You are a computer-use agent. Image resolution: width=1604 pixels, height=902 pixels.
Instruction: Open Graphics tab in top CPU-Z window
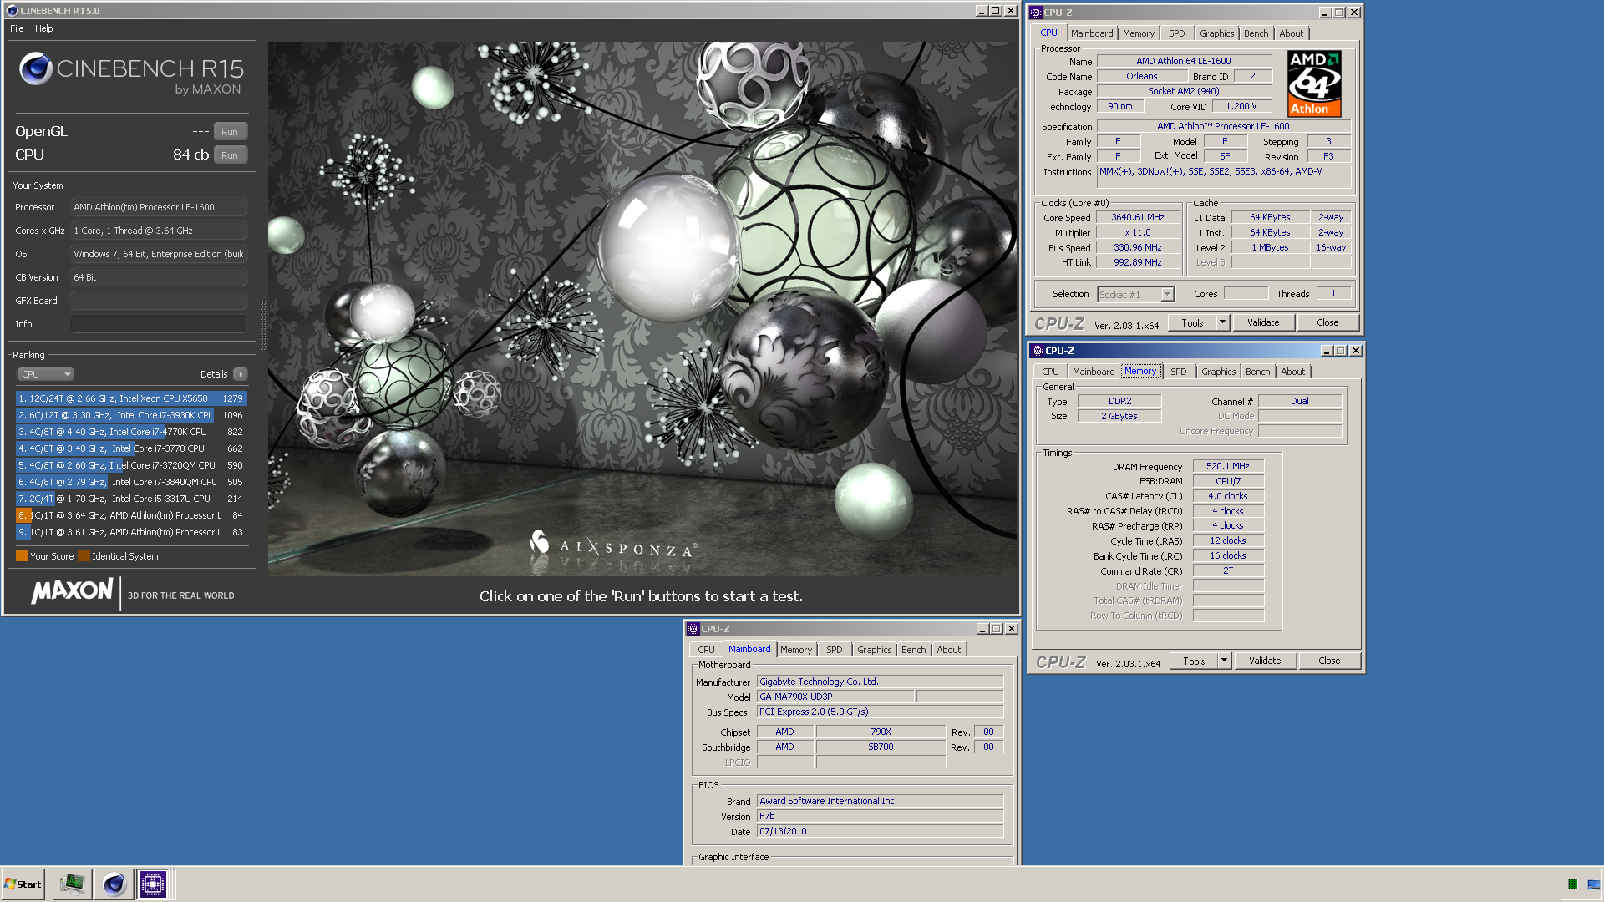coord(1216,33)
